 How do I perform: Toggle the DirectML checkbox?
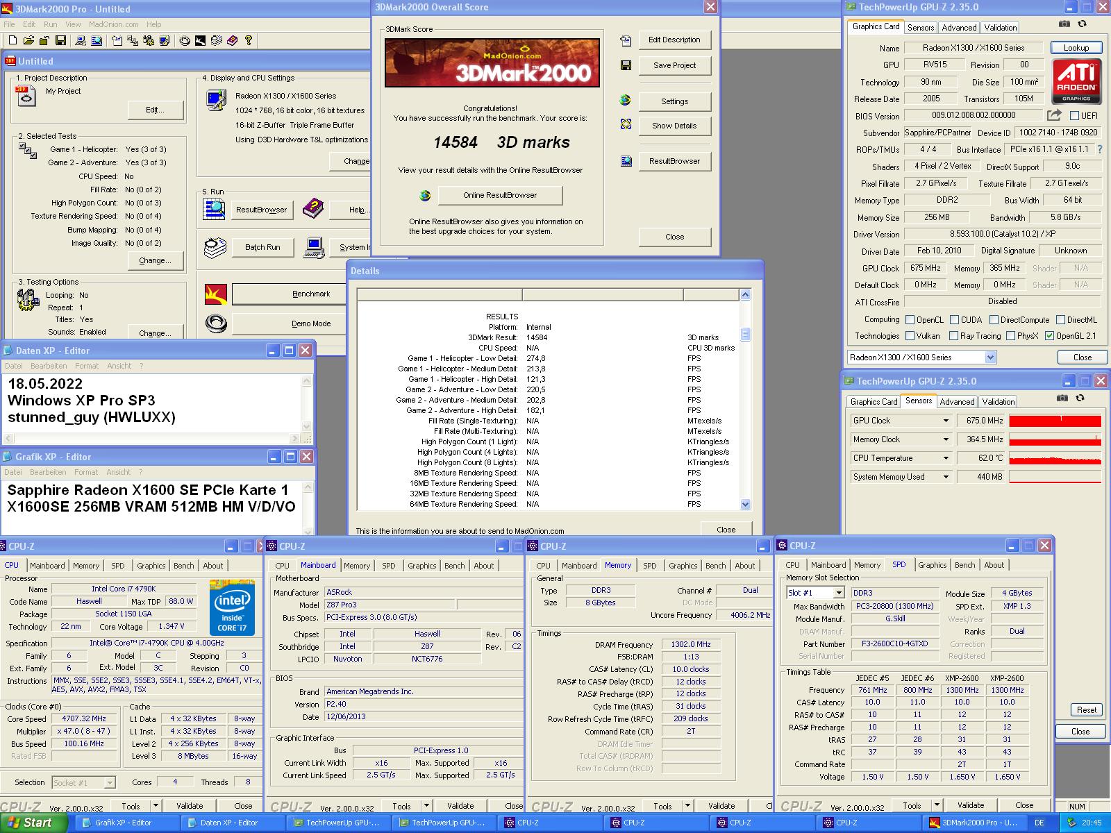[x=1060, y=320]
